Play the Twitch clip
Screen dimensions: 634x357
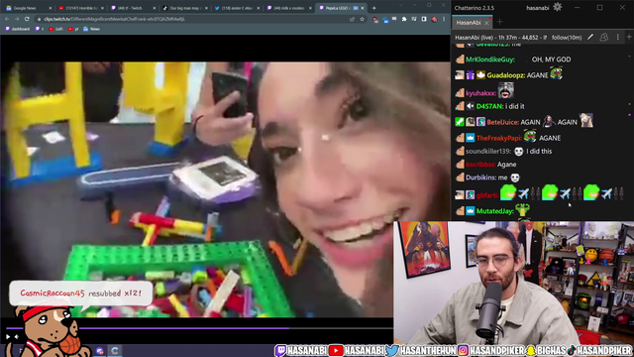(8, 337)
